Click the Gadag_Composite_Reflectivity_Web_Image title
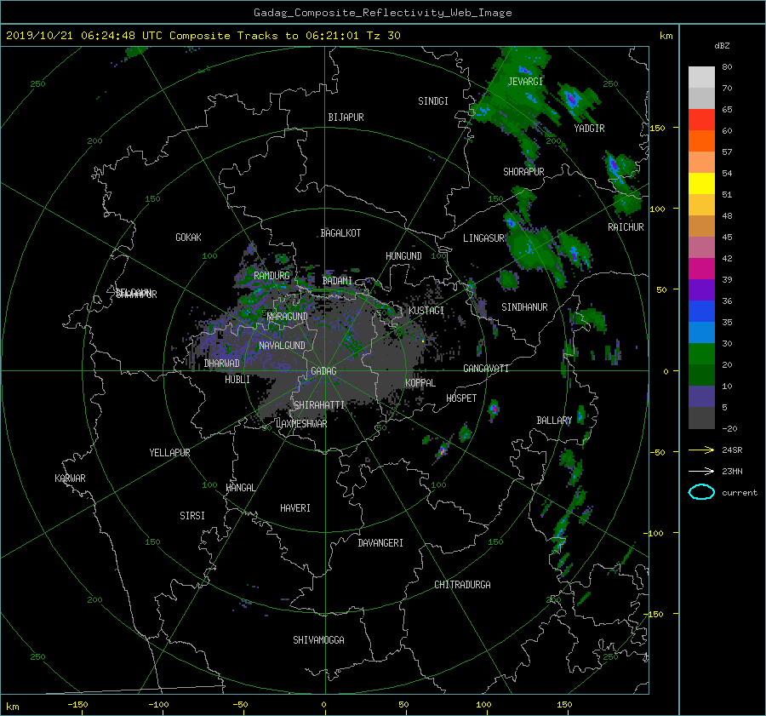 point(382,13)
